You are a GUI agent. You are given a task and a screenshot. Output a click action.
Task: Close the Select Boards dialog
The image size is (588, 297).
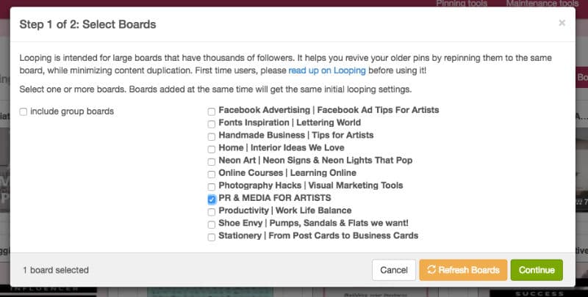[x=562, y=23]
